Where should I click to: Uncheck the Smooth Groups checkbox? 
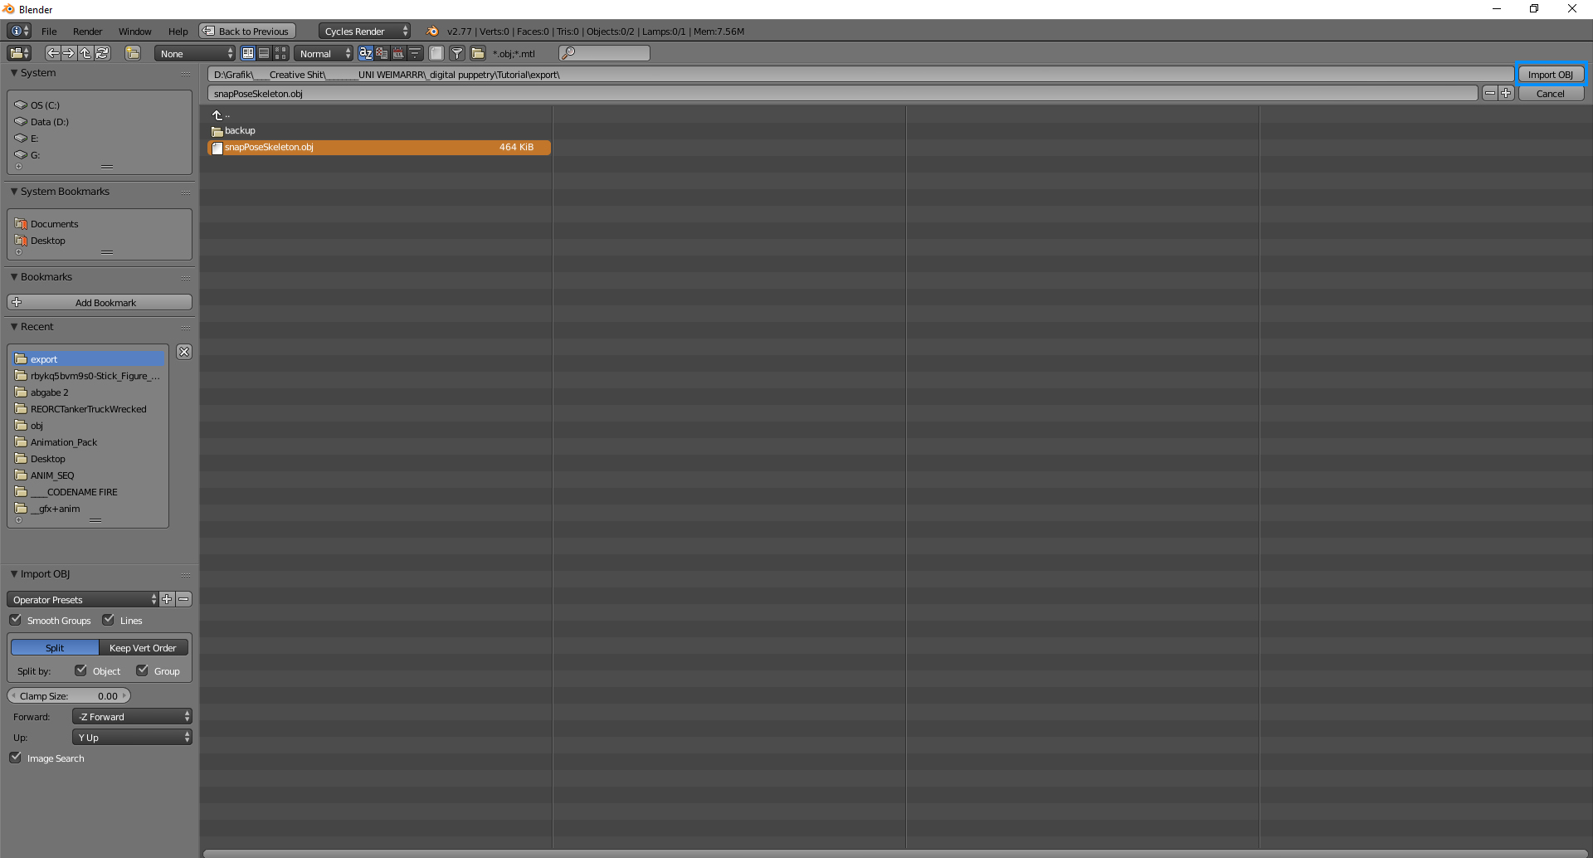tap(16, 620)
